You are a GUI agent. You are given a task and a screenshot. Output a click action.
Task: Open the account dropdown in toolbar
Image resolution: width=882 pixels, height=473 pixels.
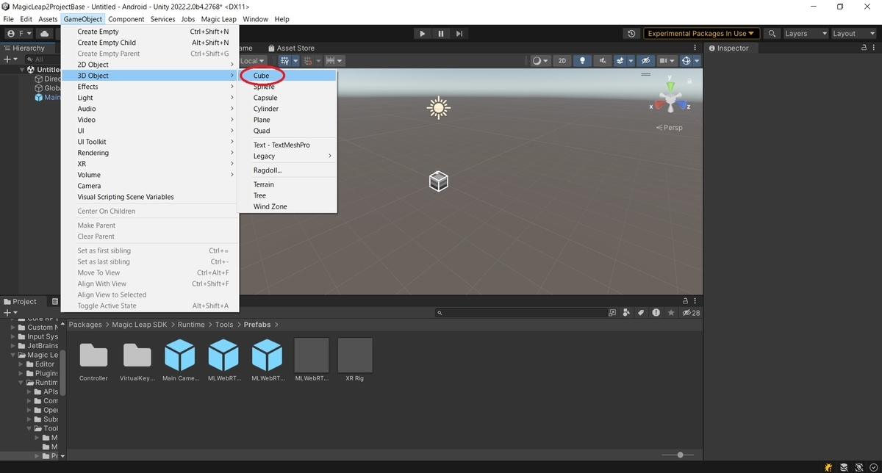coord(20,34)
